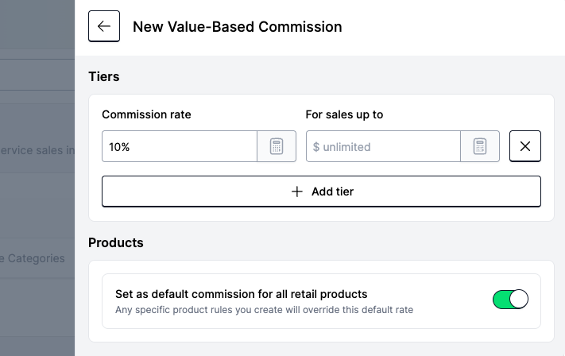
Task: Focus the '$ unlimited' sales limit field
Action: pyautogui.click(x=383, y=146)
